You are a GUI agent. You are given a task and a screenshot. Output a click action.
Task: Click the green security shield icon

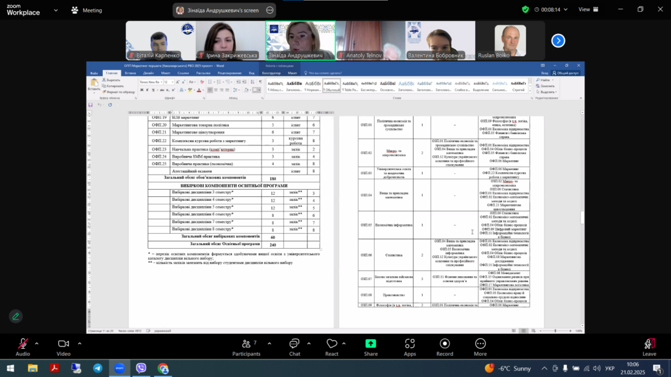click(526, 9)
